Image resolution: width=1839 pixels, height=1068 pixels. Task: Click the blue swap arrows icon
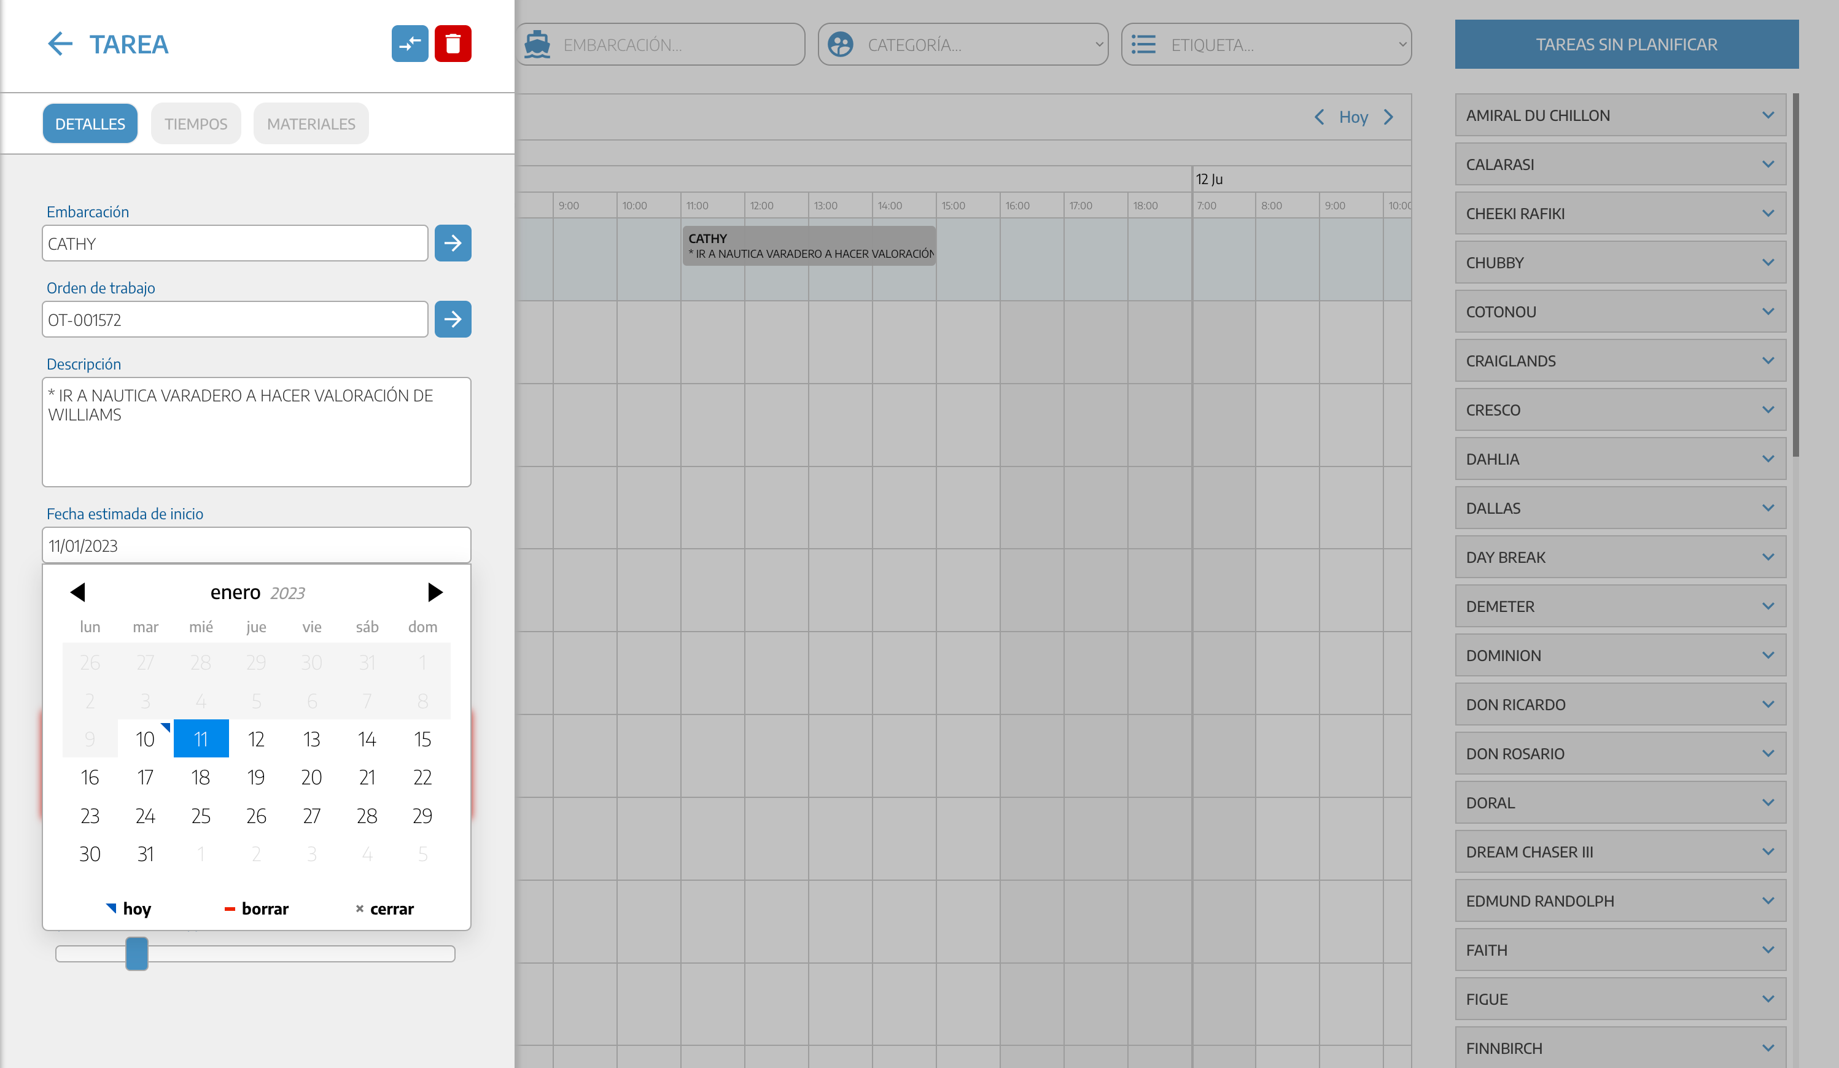coord(410,44)
